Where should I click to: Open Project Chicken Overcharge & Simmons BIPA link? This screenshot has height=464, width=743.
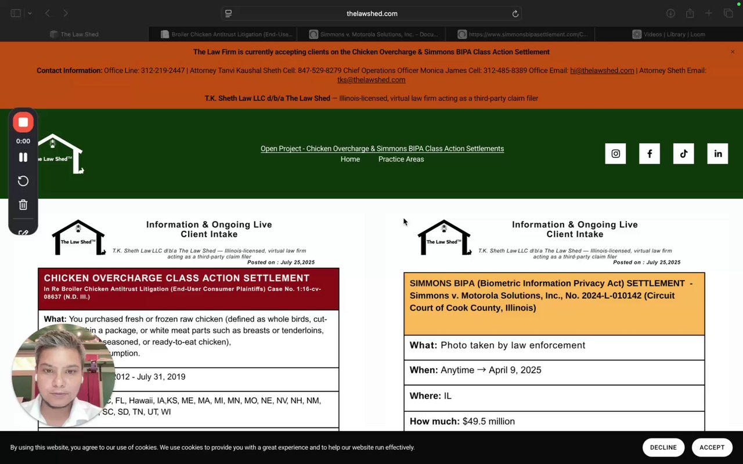(382, 148)
